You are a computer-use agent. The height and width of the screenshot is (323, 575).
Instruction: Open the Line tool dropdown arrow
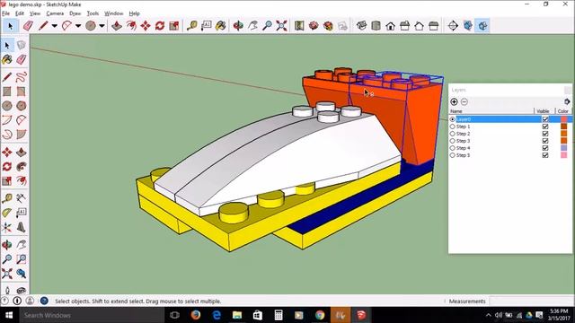tap(54, 26)
